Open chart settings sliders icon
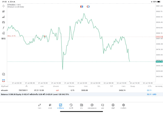The height and width of the screenshot is (113, 163). tap(4, 22)
